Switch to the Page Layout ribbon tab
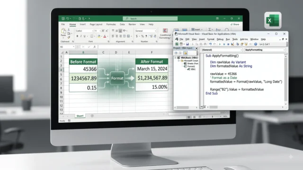Viewport: 303px width, 170px height. (x=96, y=25)
